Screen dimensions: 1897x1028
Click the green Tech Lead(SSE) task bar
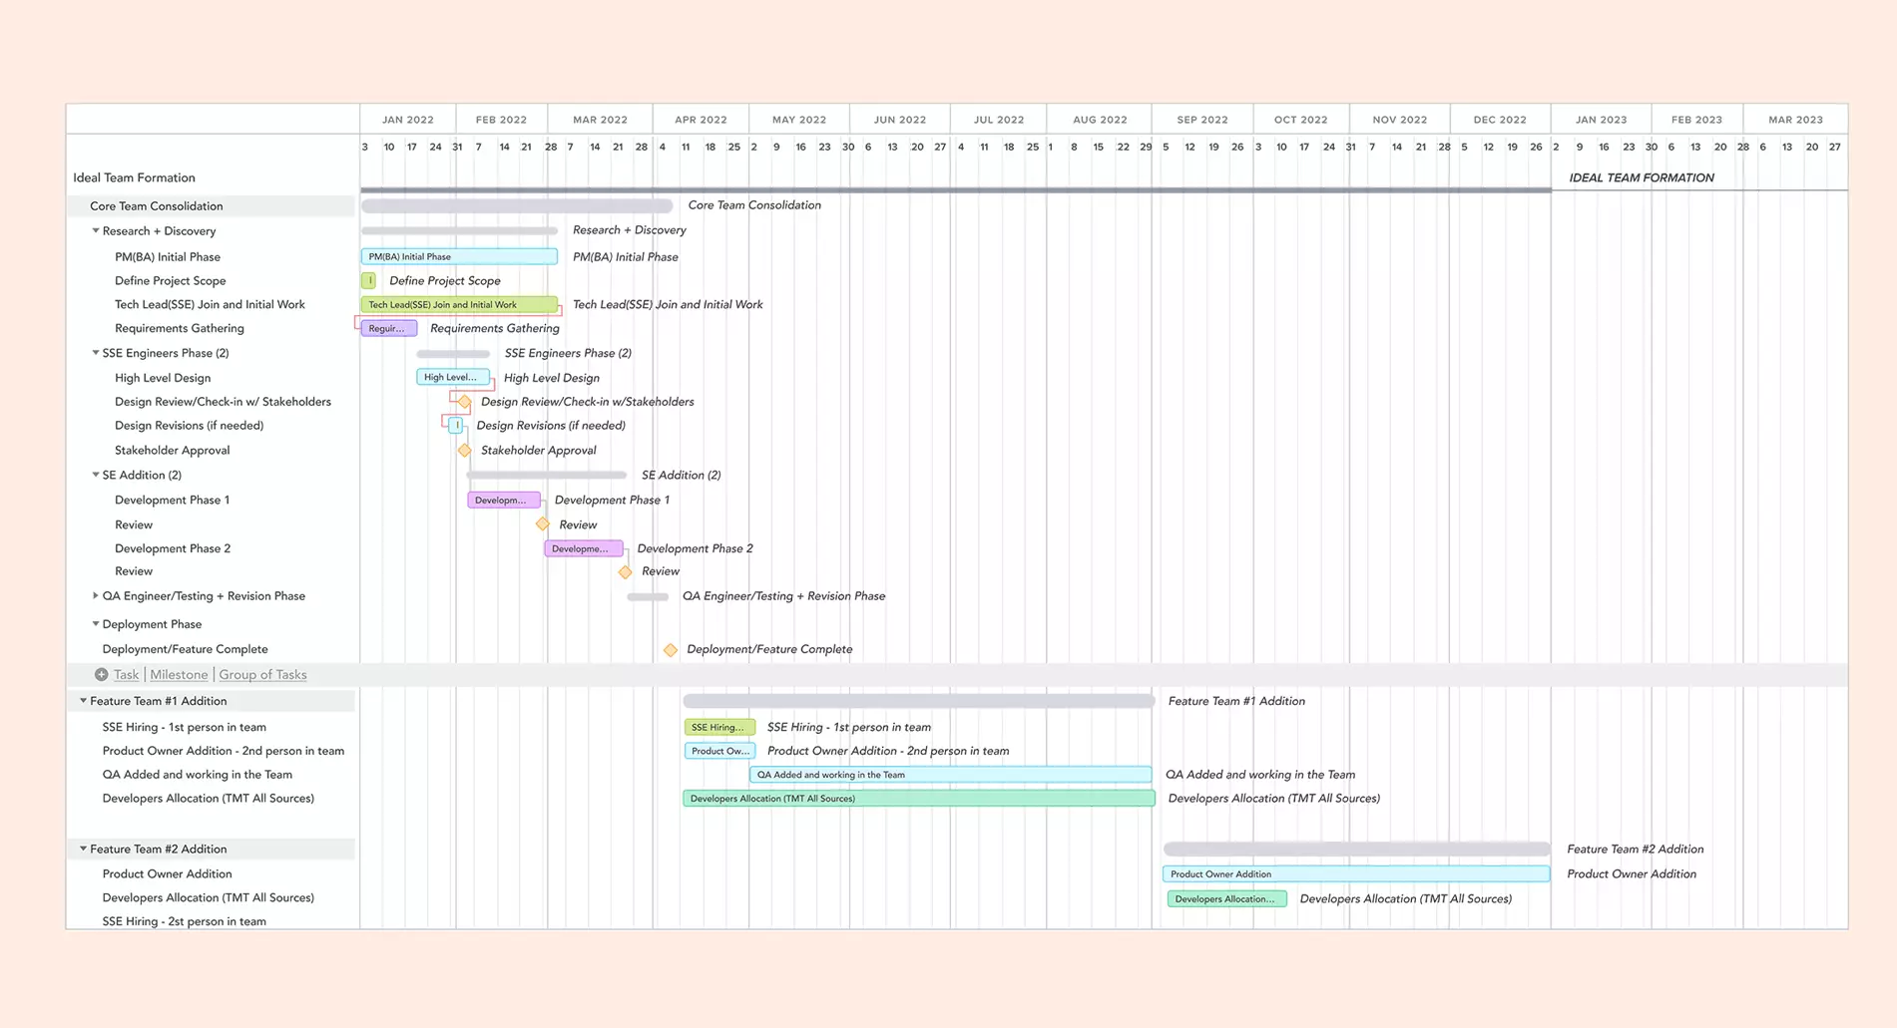click(x=459, y=305)
